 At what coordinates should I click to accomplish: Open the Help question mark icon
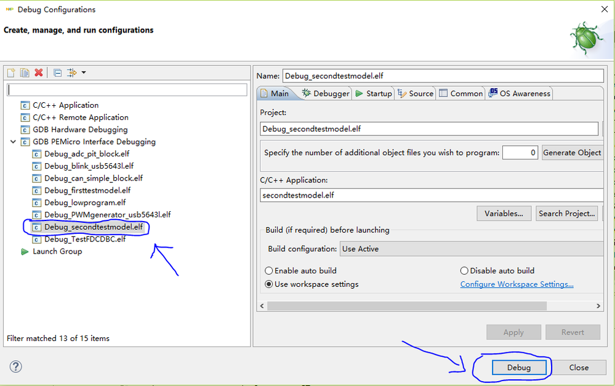tap(15, 367)
